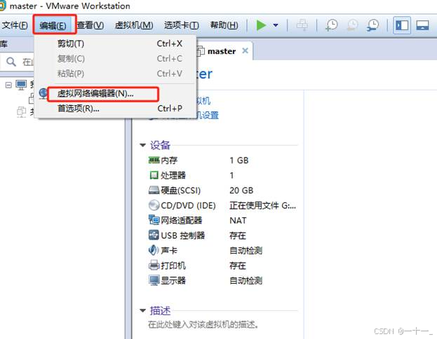Open the CD/DVD (IDE) device setting
Image resolution: width=437 pixels, height=339 pixels.
pos(189,205)
